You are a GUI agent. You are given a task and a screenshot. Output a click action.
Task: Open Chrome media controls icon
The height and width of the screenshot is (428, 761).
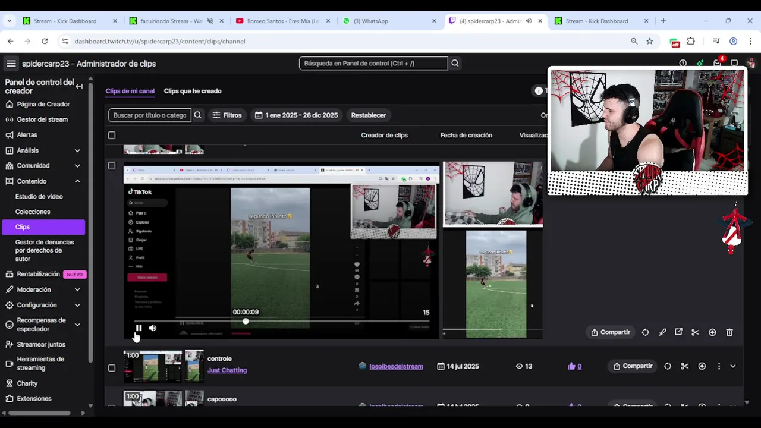point(716,41)
